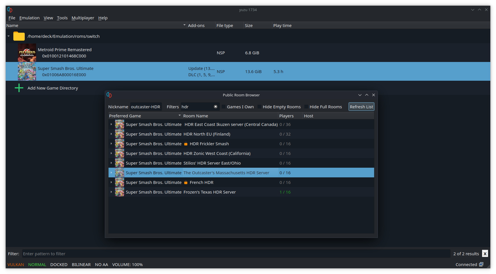Image resolution: width=496 pixels, height=274 pixels.
Task: Click the Refresh List button
Action: [361, 107]
